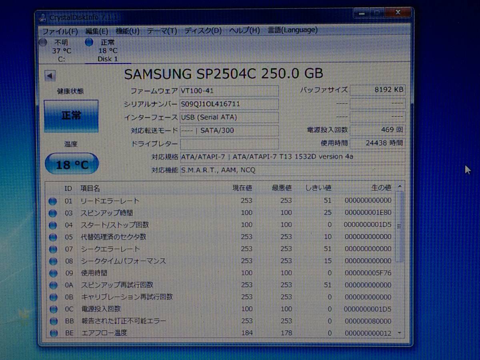Screen dimensions: 480x360
Task: Click the power on hours 24438 時間
Action: tap(378, 143)
